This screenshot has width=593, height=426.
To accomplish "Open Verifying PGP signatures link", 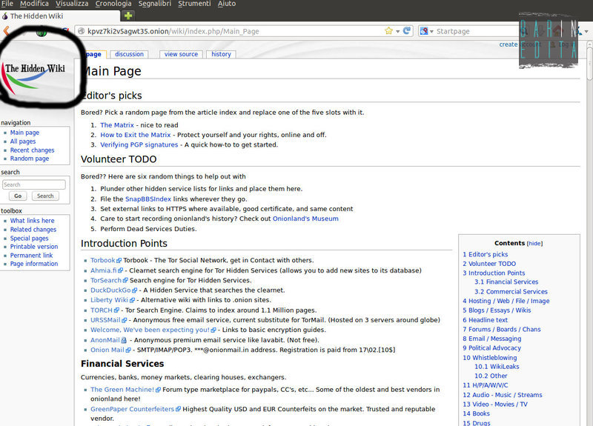I will (139, 144).
